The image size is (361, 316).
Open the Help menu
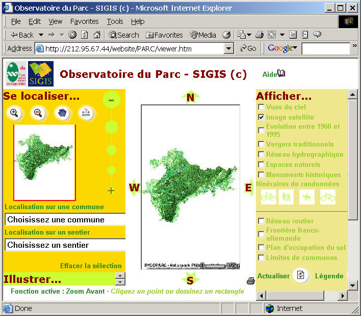138,21
